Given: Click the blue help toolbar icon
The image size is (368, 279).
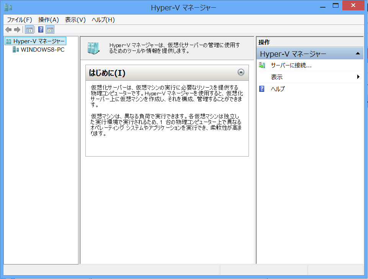Looking at the screenshot, I should tap(41, 29).
